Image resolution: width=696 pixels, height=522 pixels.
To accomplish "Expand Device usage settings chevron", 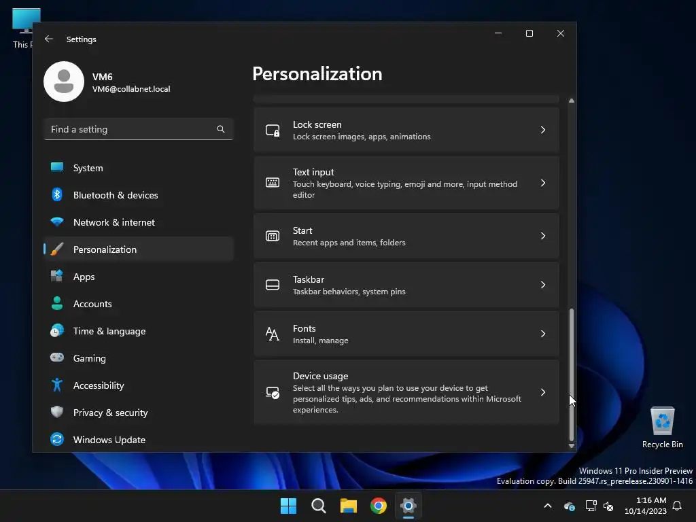I will [x=543, y=392].
